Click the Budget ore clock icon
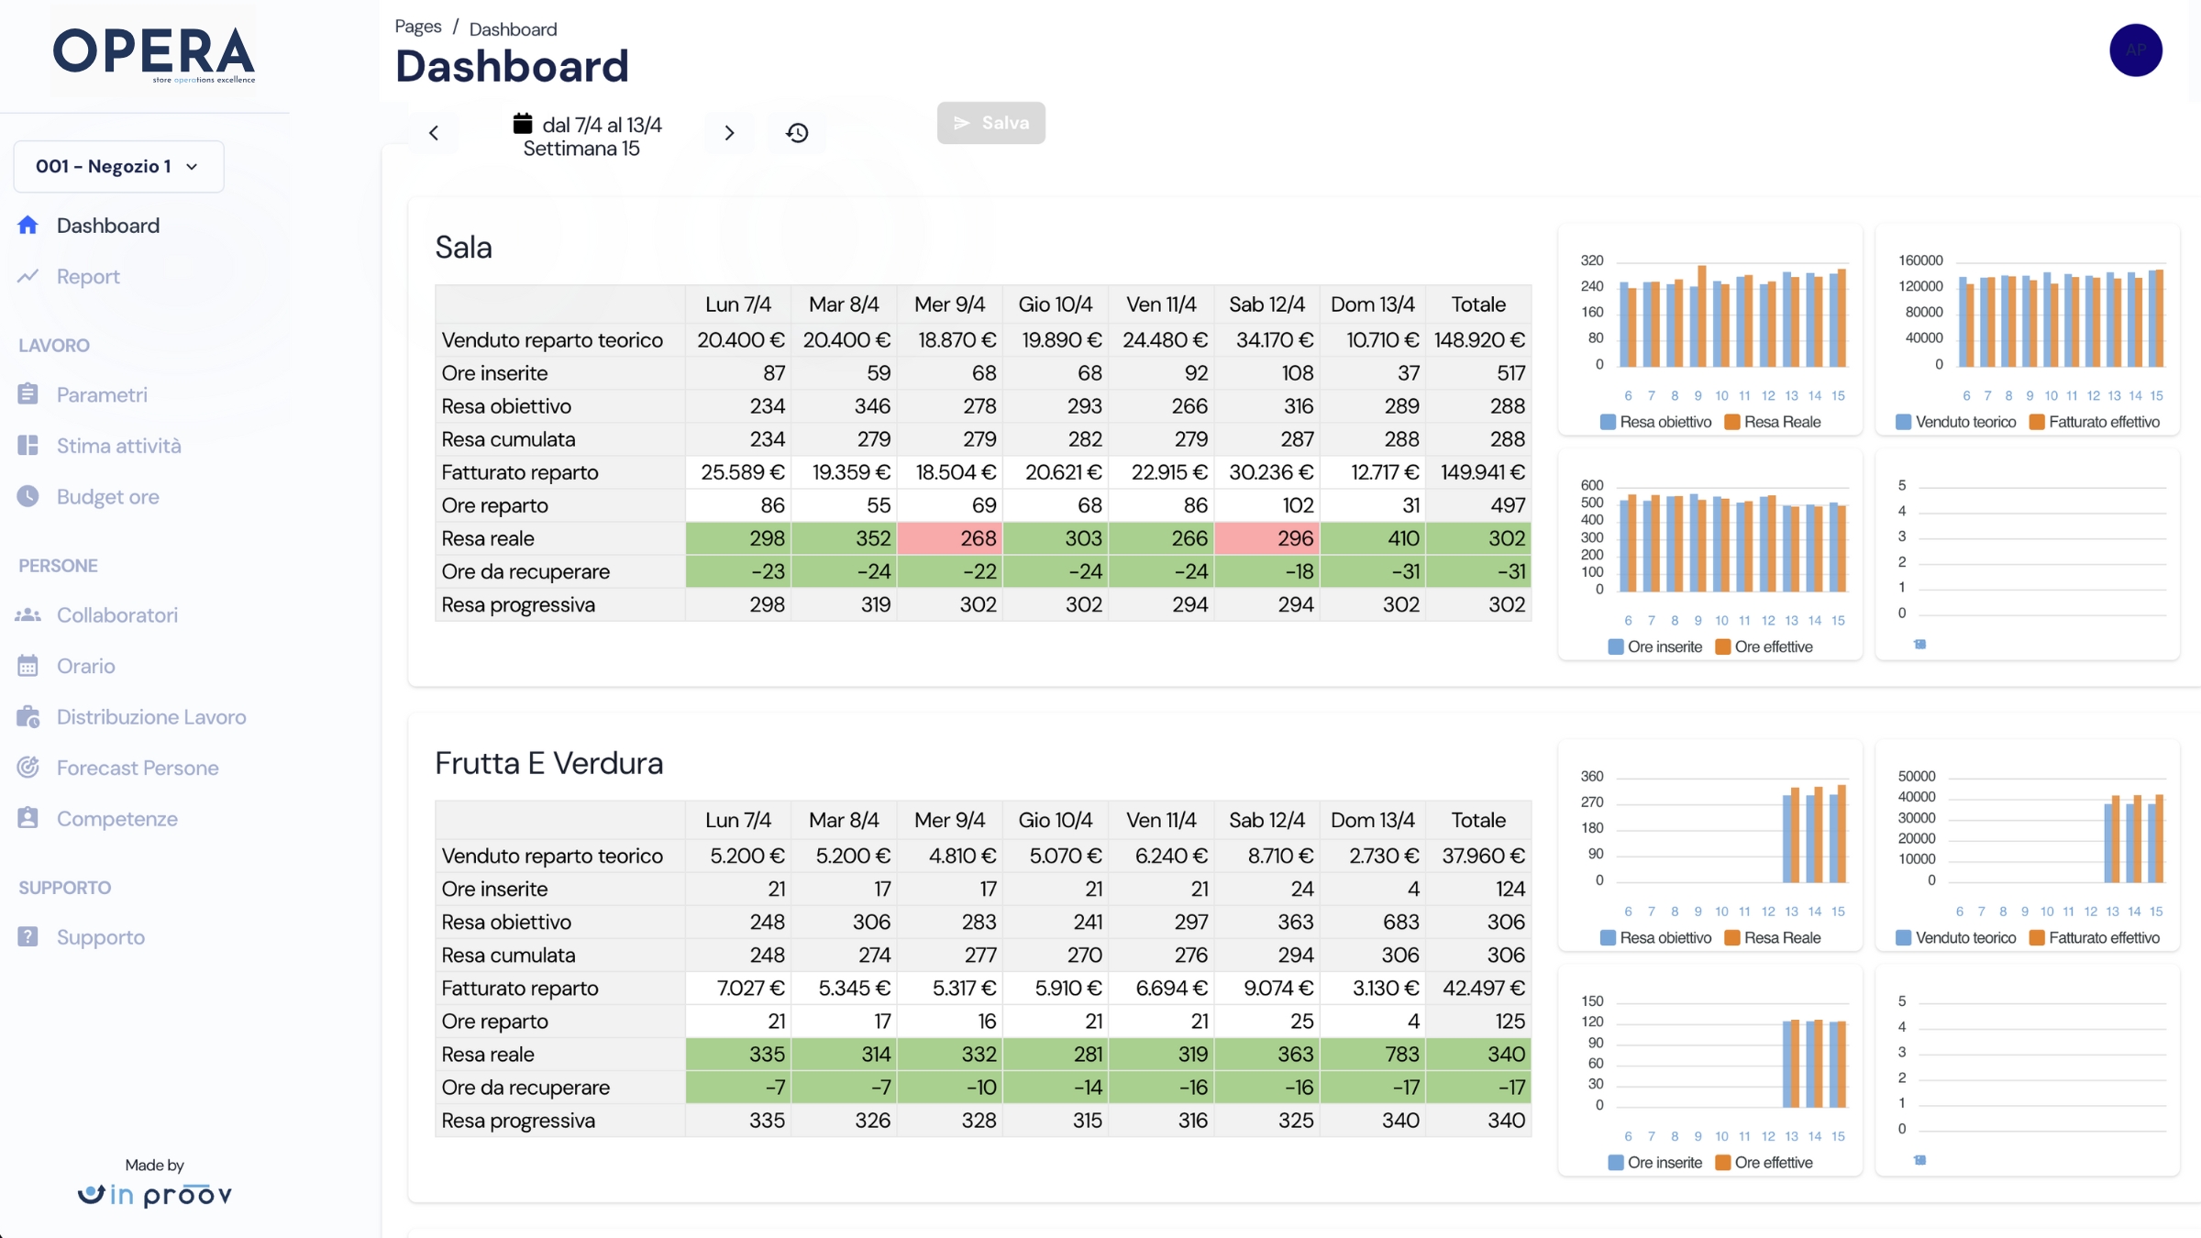Screen dimensions: 2201x1238 click(28, 496)
